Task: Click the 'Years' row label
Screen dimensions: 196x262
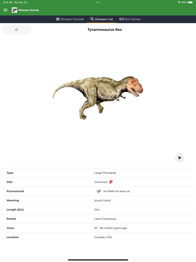Action: (10, 228)
